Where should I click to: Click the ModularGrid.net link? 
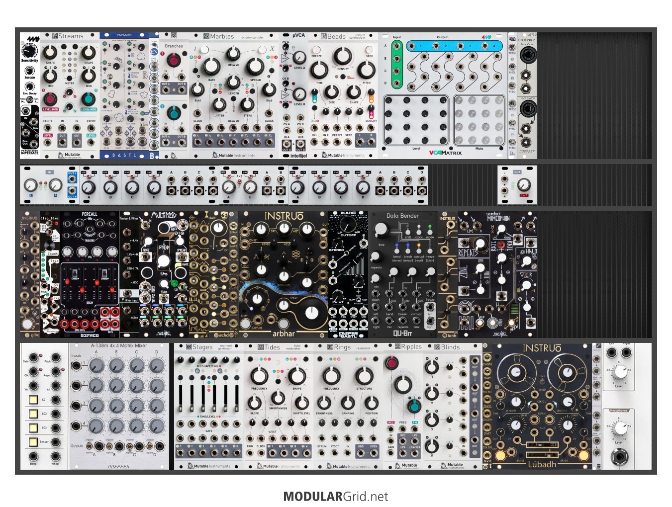336,496
